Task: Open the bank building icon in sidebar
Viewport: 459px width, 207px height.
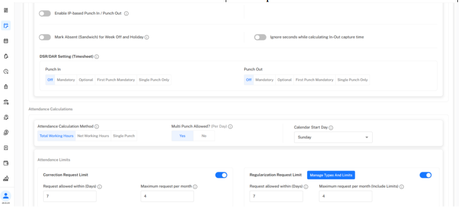Action: point(6,102)
